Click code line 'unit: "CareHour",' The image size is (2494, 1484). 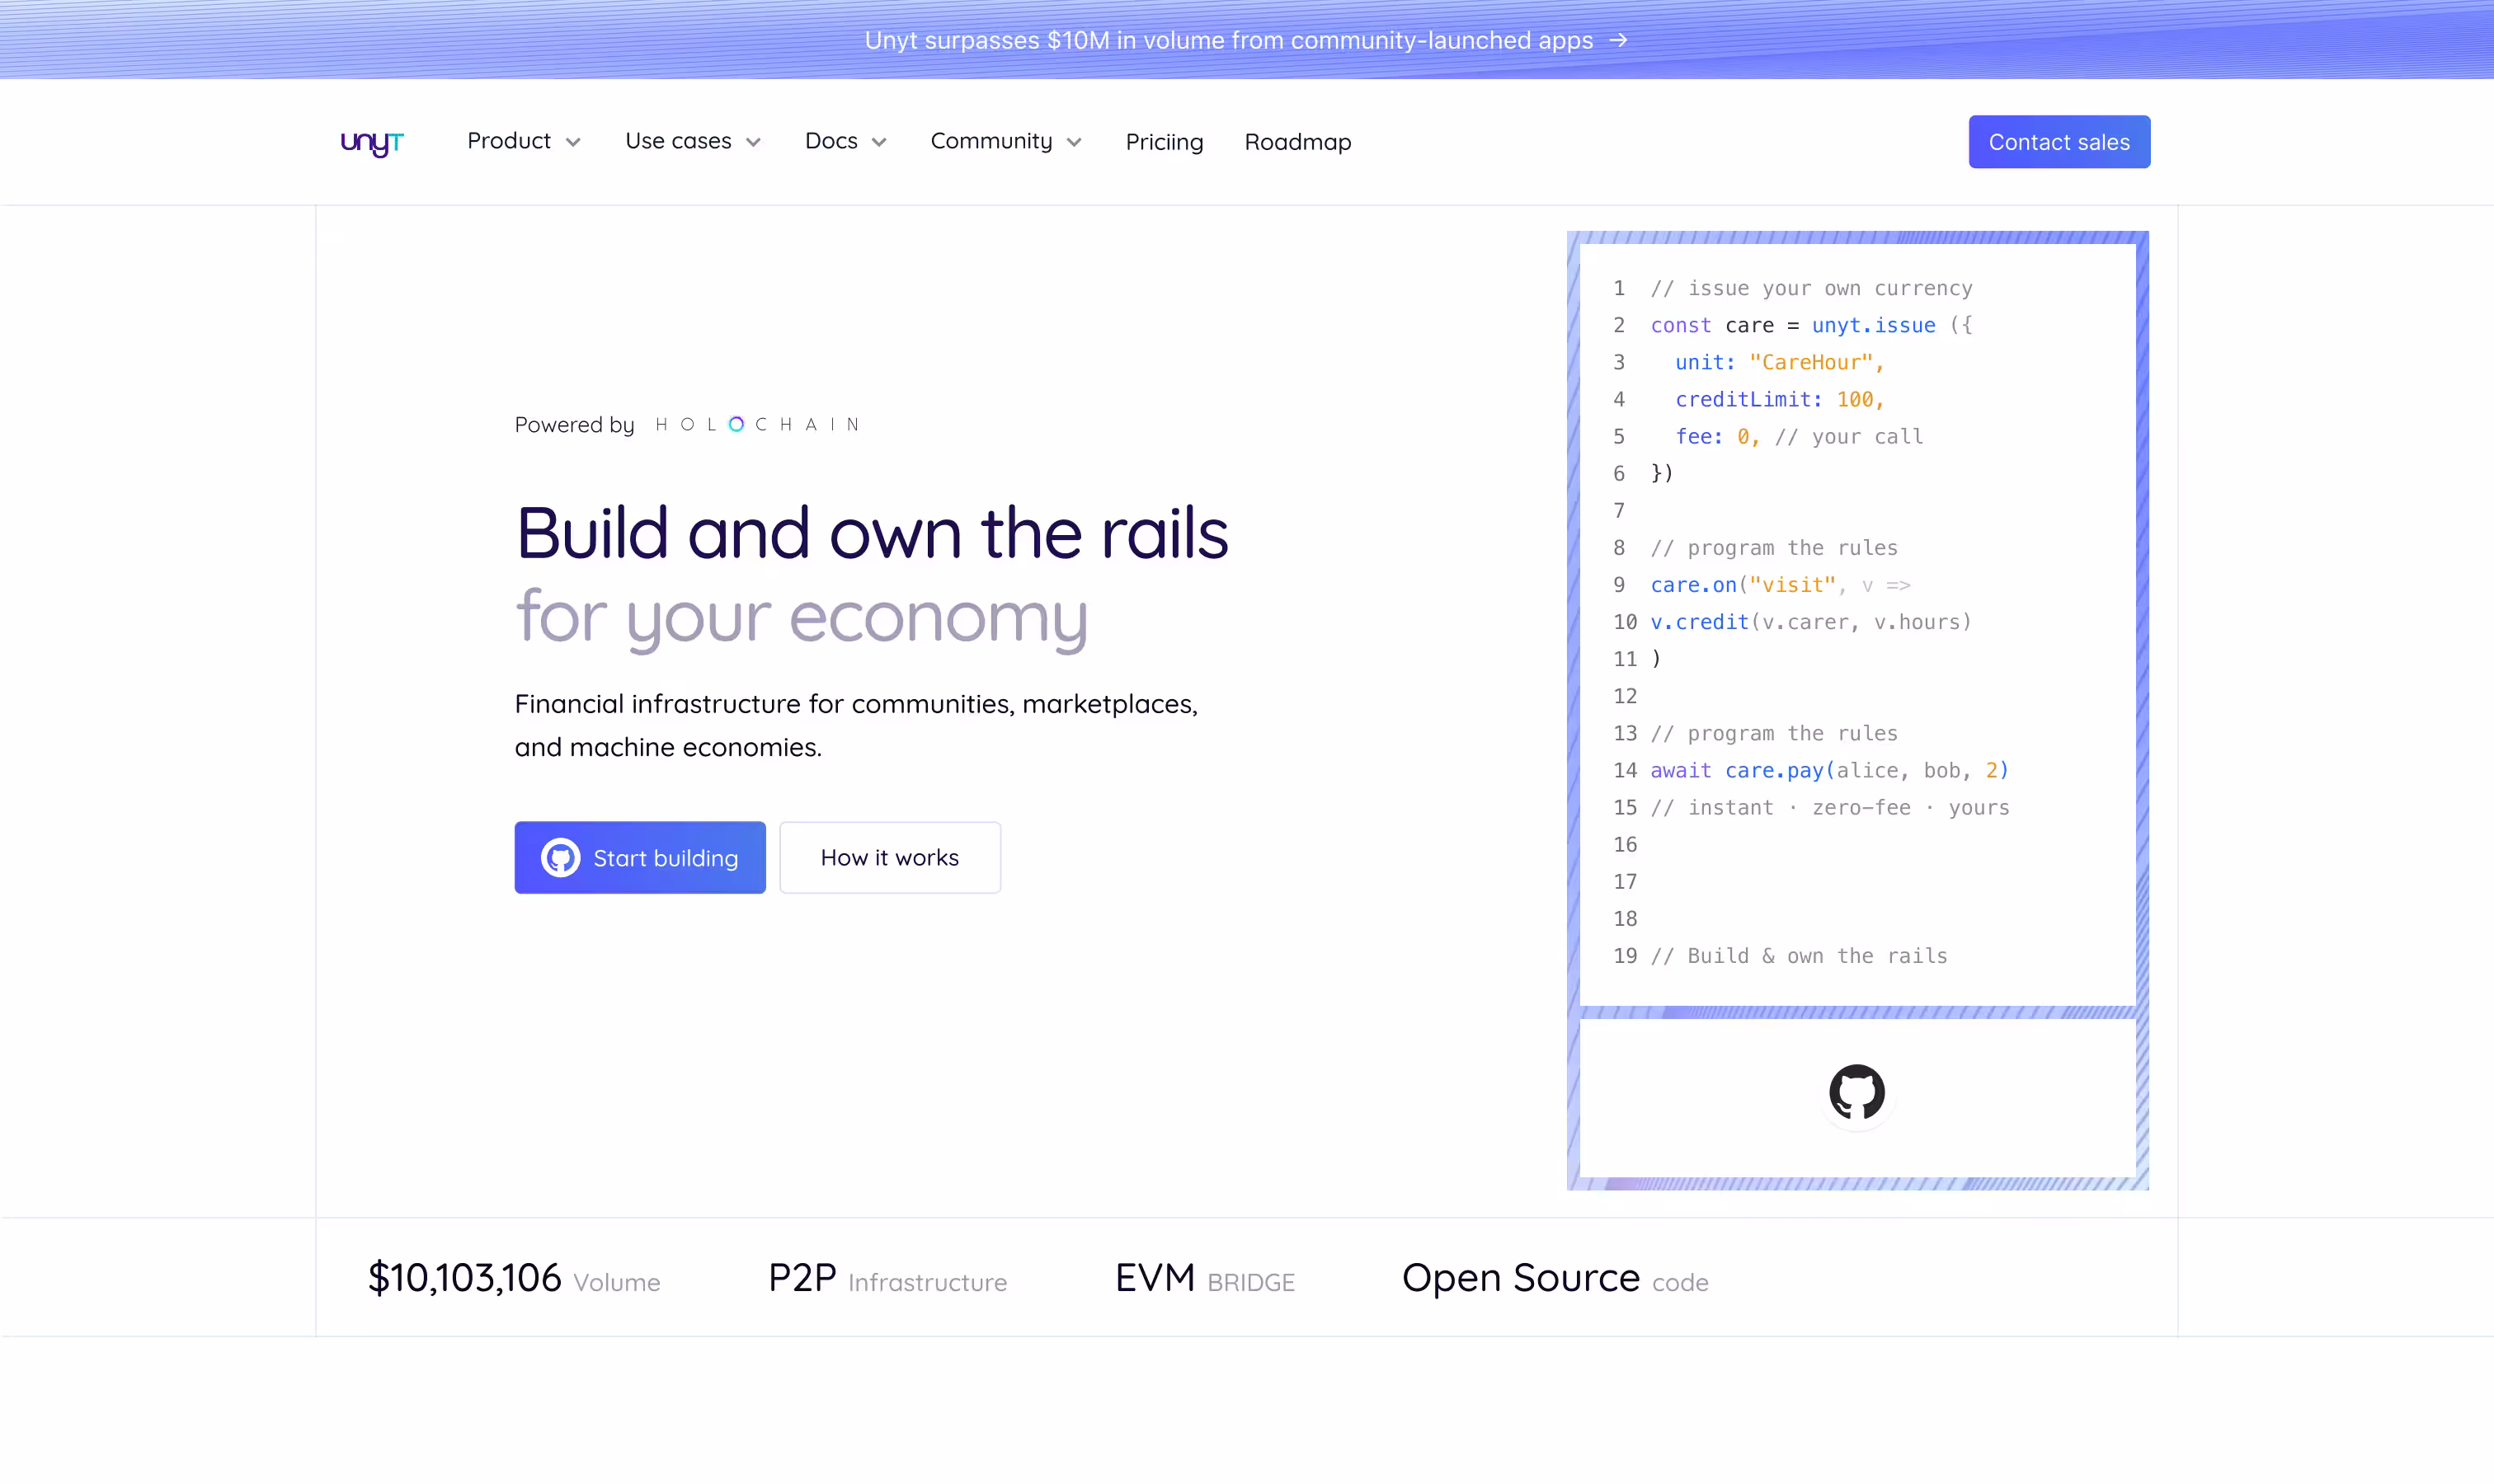[x=1780, y=362]
